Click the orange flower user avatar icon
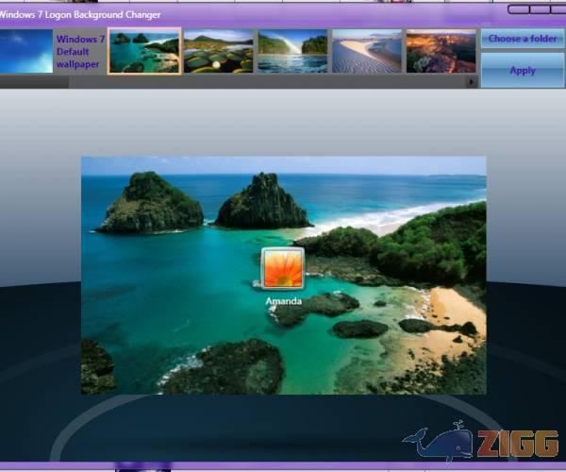The height and width of the screenshot is (472, 566). point(283,269)
